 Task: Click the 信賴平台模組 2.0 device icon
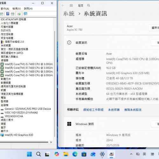coord(2,42)
